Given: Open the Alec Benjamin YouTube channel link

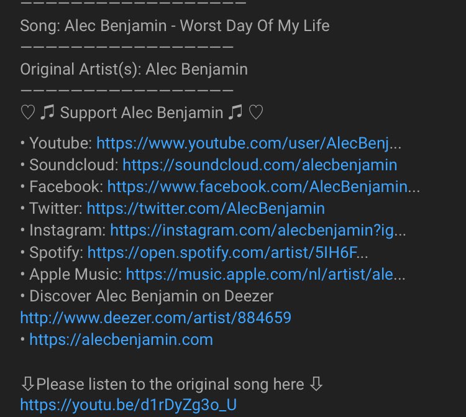Looking at the screenshot, I should tap(249, 144).
